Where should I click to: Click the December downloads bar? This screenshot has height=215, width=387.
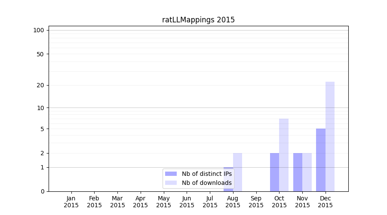pos(330,136)
